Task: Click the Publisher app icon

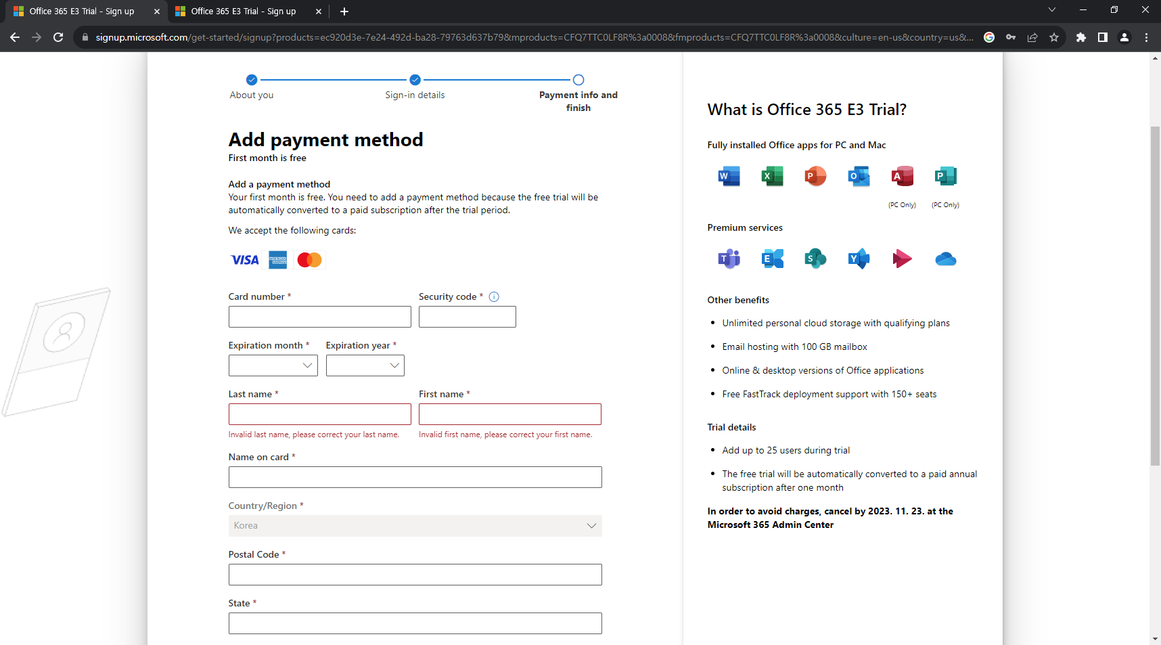Action: click(945, 176)
